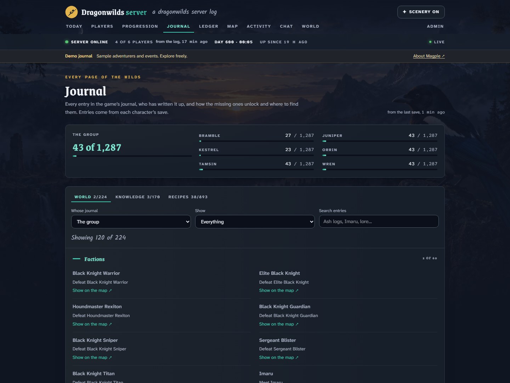Open the Whose journal dropdown
The width and height of the screenshot is (510, 383).
131,222
